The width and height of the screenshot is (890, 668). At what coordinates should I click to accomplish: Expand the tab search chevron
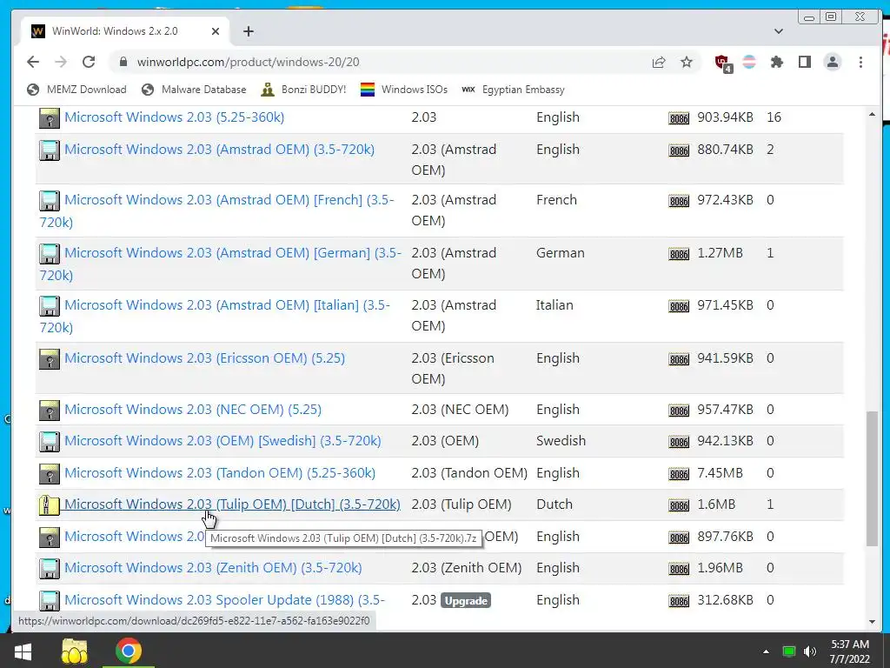tap(779, 31)
